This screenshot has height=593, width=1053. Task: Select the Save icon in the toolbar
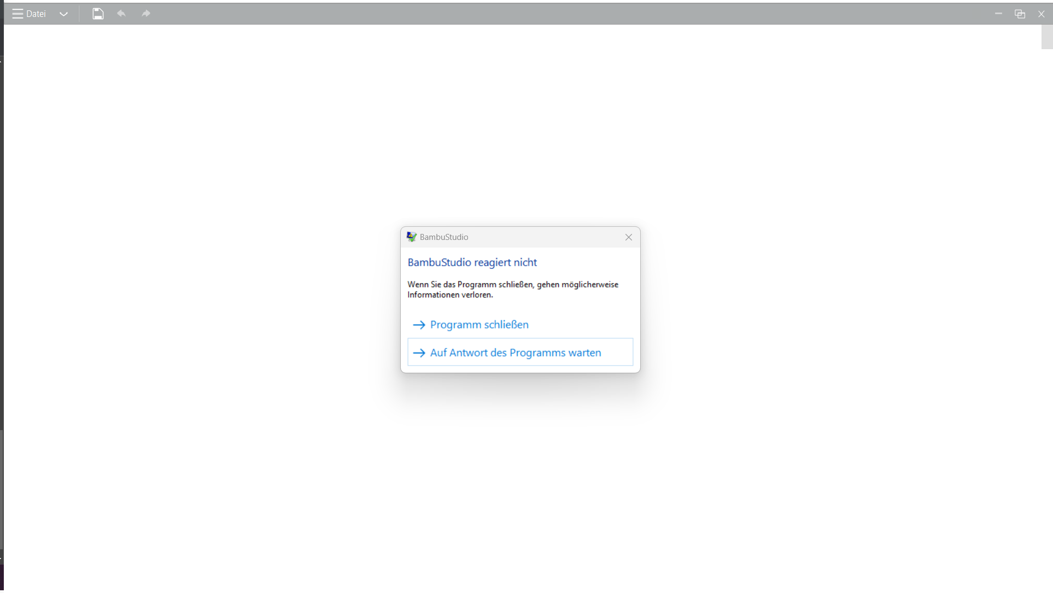tap(98, 14)
